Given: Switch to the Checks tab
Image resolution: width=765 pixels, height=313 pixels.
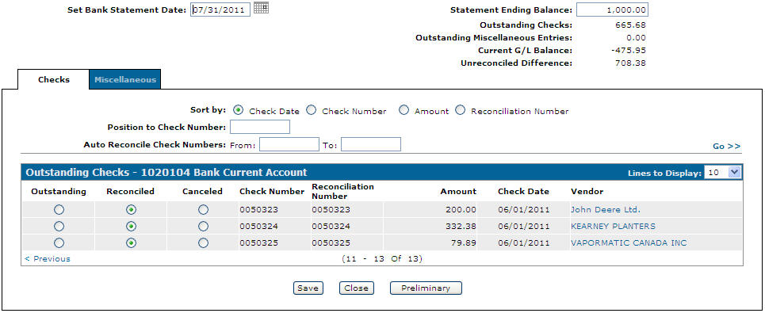Looking at the screenshot, I should (54, 79).
